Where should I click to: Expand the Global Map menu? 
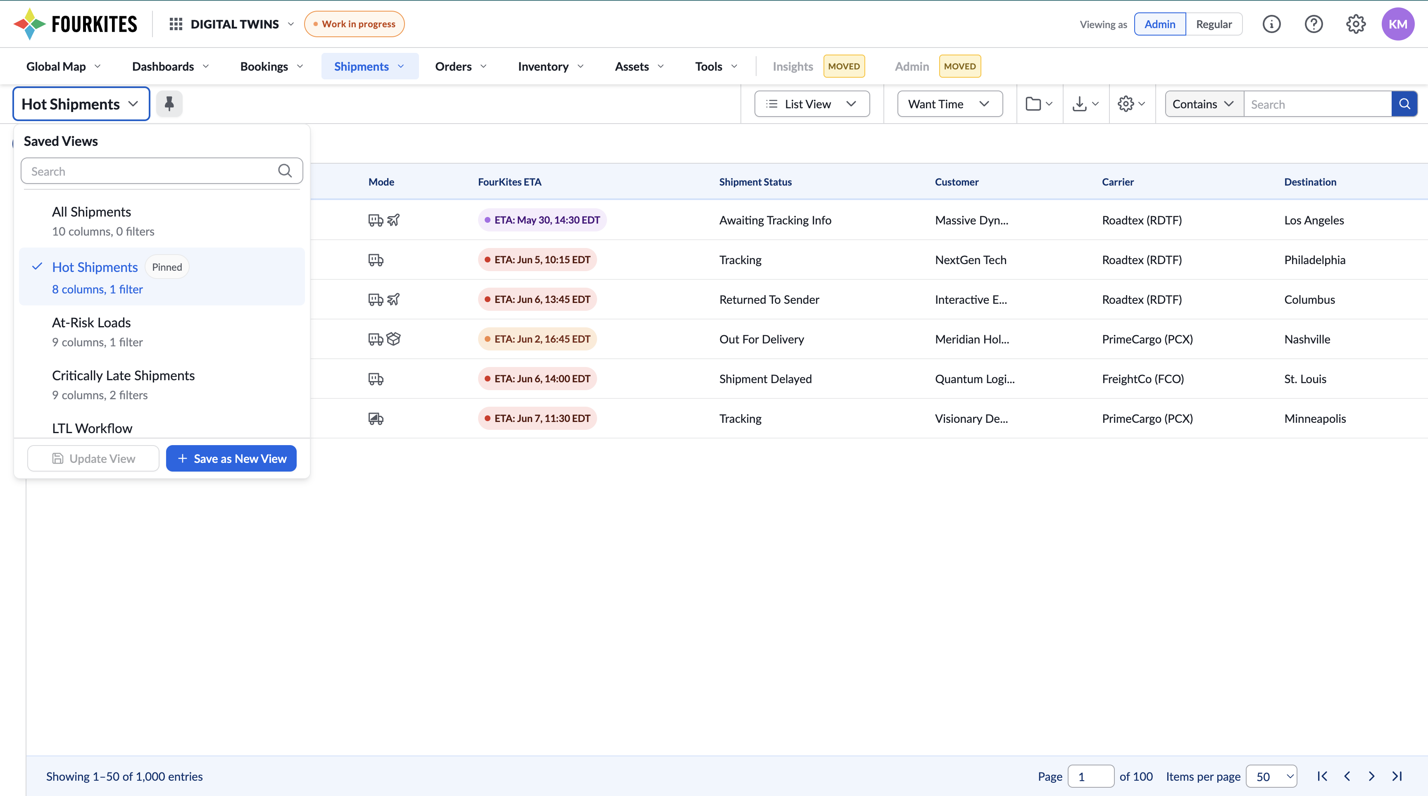[x=64, y=67]
